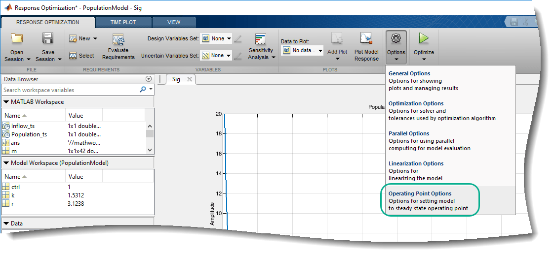The height and width of the screenshot is (256, 555).
Task: Click the Options gear icon
Action: tap(396, 38)
